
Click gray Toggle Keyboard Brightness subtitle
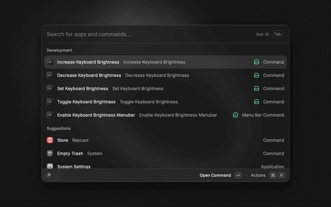coord(148,102)
